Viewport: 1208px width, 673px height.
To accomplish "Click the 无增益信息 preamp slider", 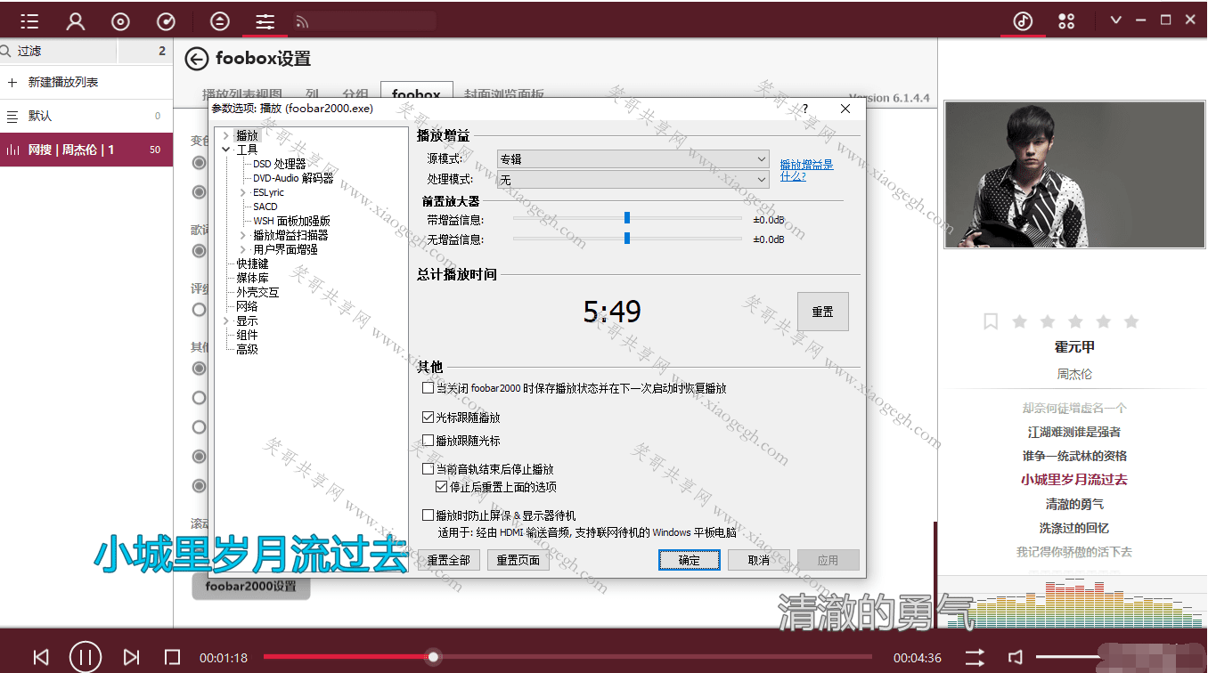I will click(x=627, y=239).
